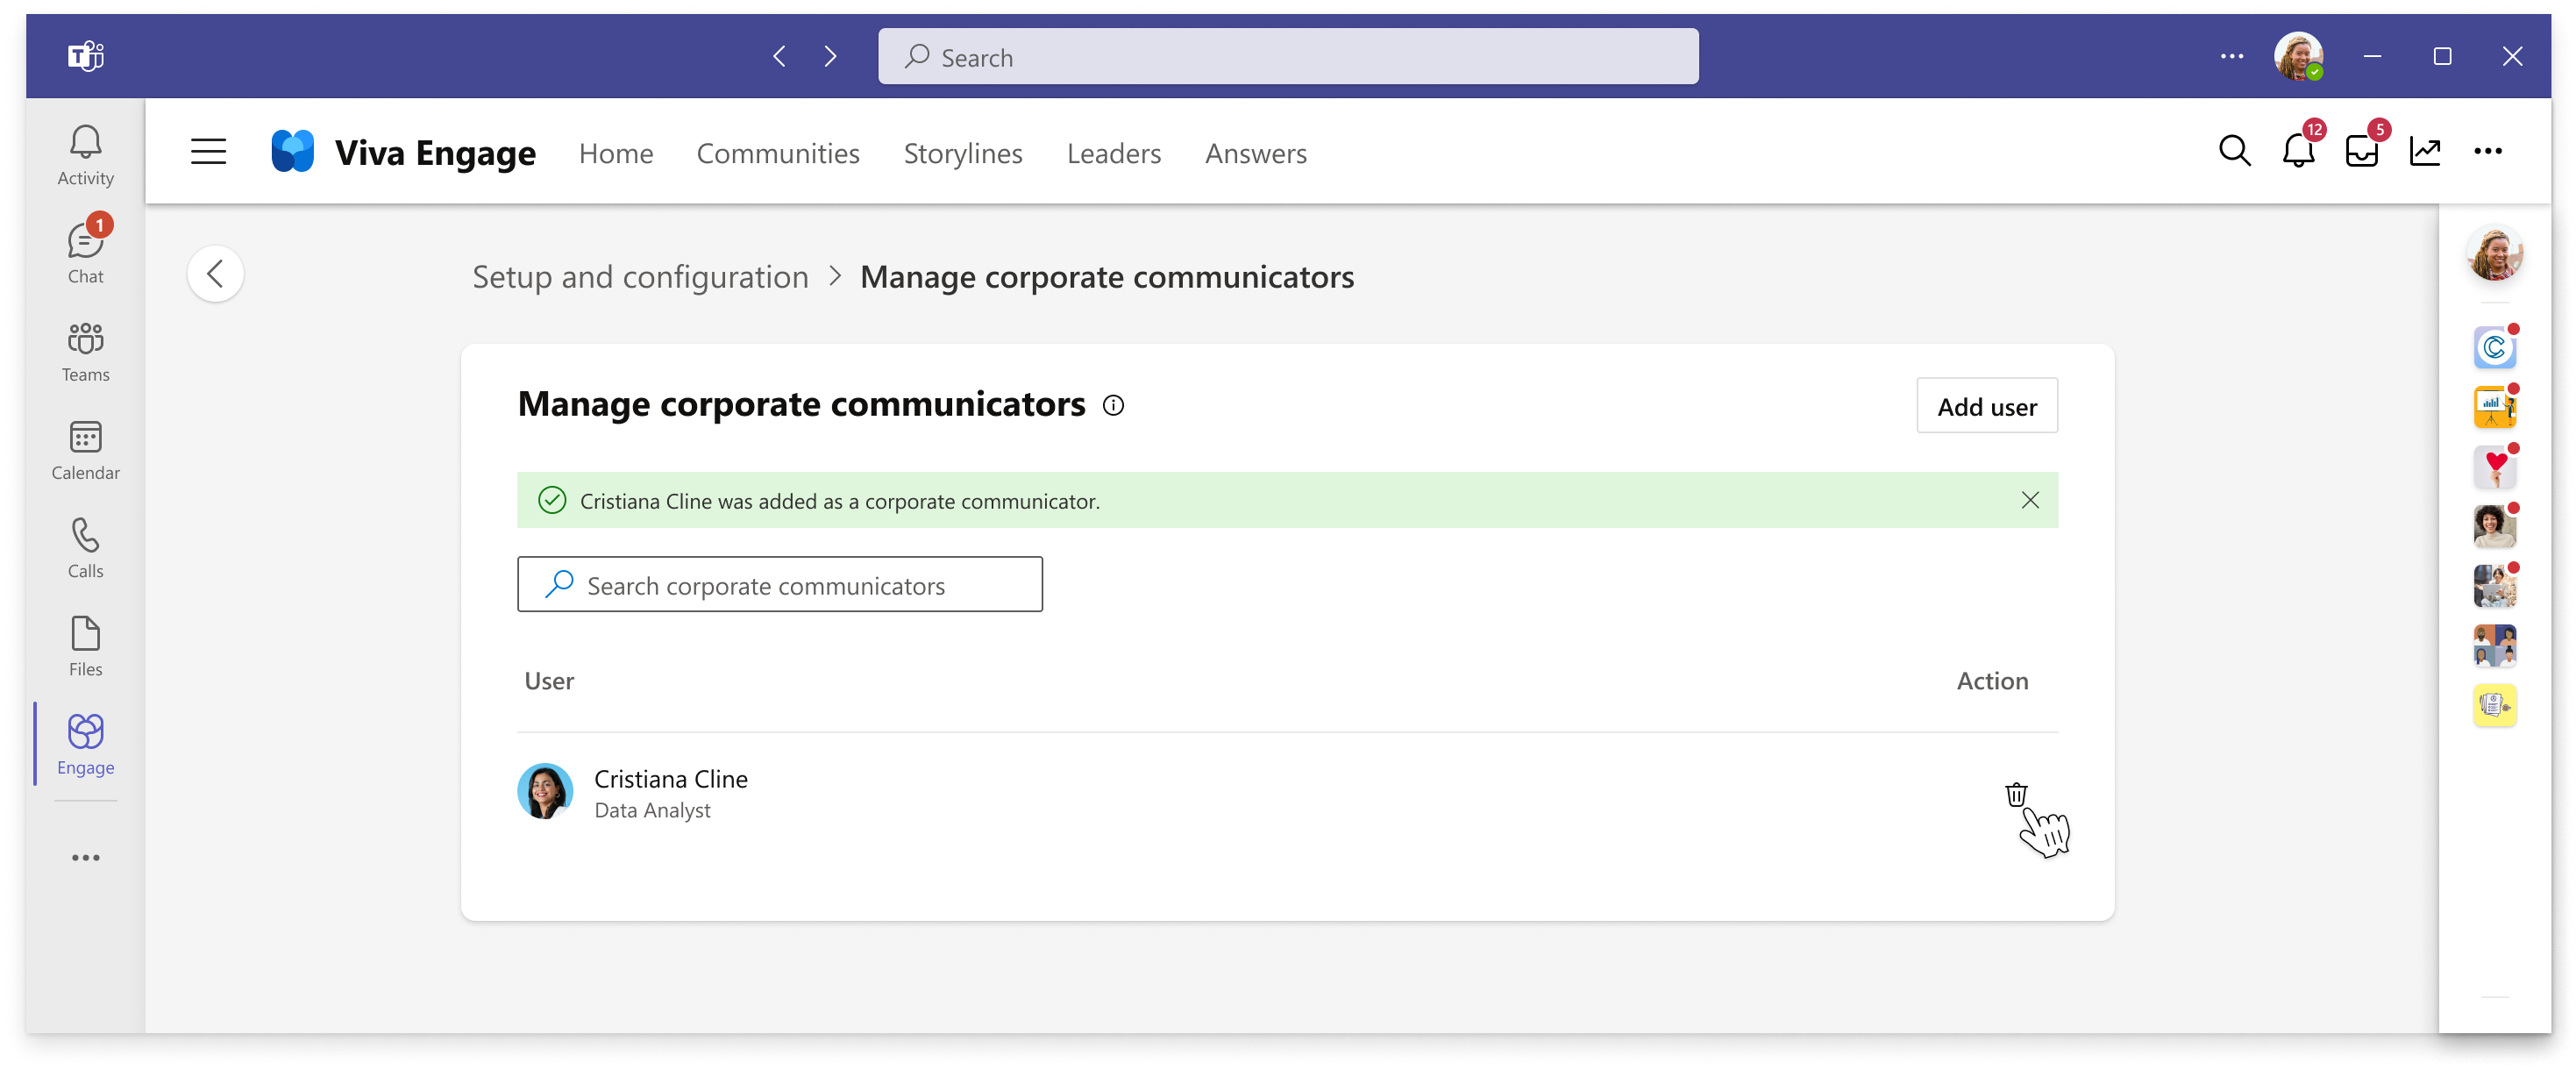
Task: Open Viva Engage more options ellipsis
Action: pyautogui.click(x=2487, y=151)
